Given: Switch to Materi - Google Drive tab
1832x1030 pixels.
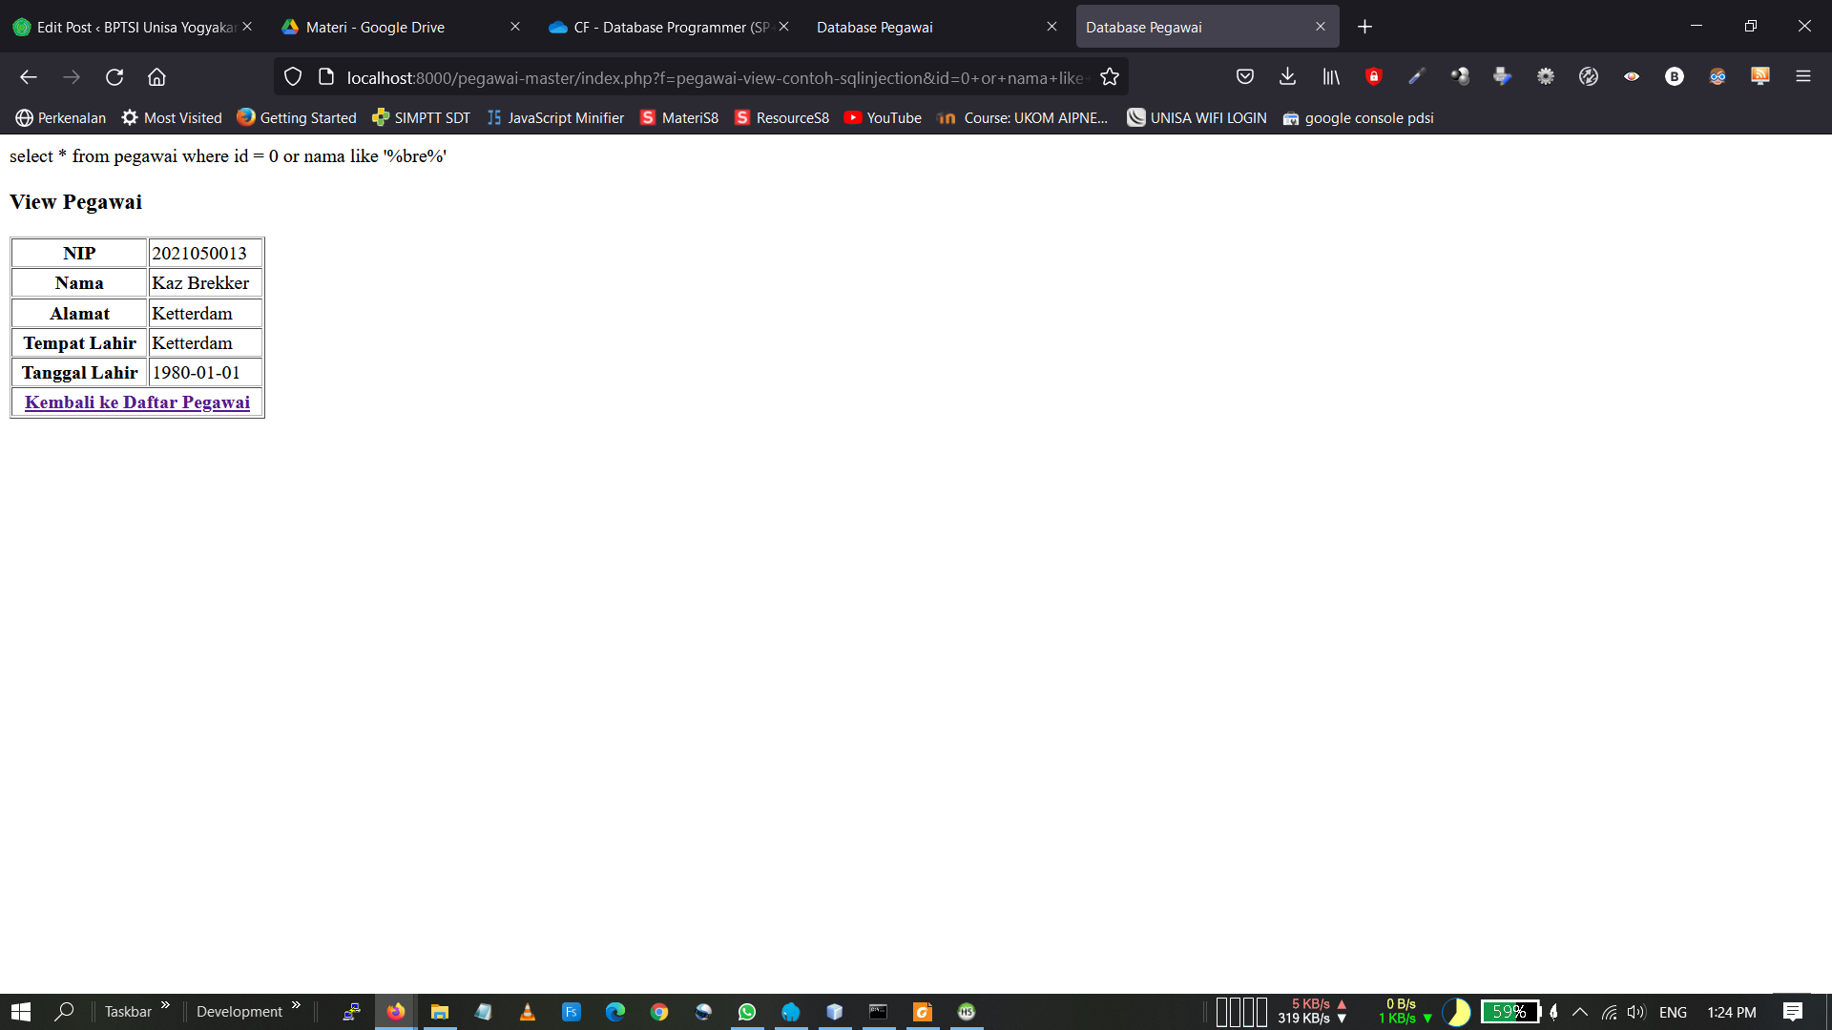Looking at the screenshot, I should point(375,27).
